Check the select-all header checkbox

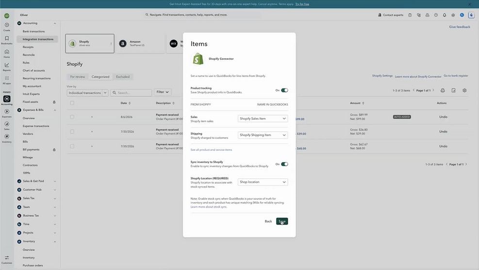[72, 103]
